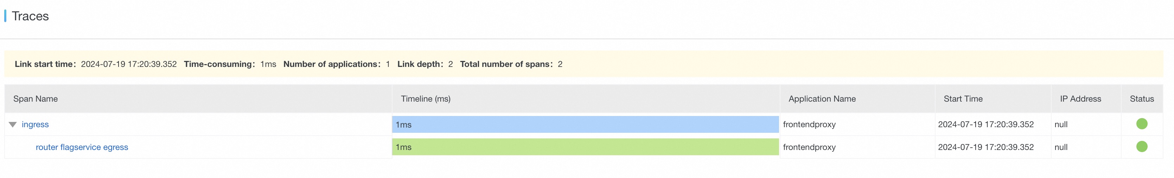Click the IP Address column header
Viewport: 1174px width, 178px height.
[1080, 99]
